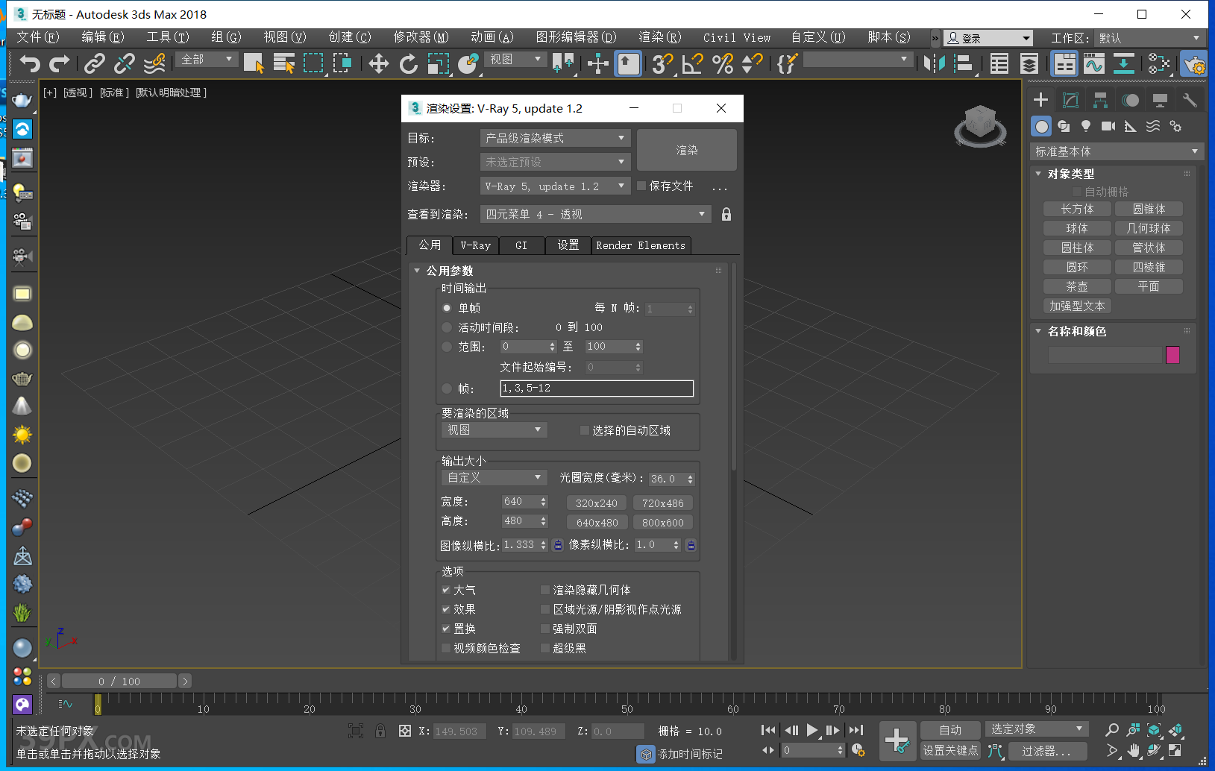The image size is (1215, 771).
Task: Switch to the Render Elements tab
Action: tap(641, 245)
